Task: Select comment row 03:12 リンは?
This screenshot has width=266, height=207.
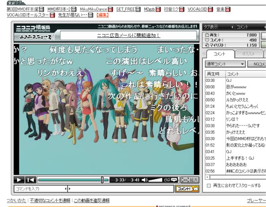Action: tap(235, 119)
